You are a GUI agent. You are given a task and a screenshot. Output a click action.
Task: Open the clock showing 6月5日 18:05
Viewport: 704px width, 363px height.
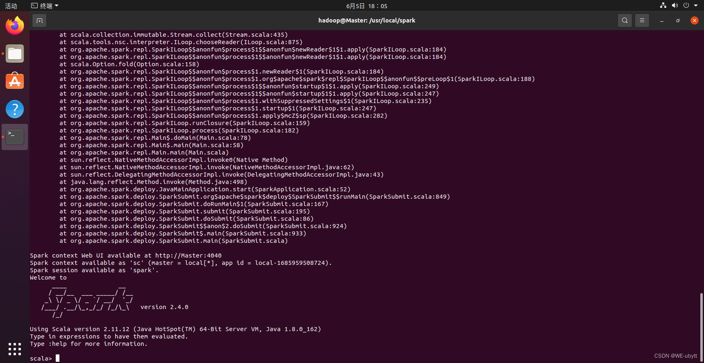point(367,6)
